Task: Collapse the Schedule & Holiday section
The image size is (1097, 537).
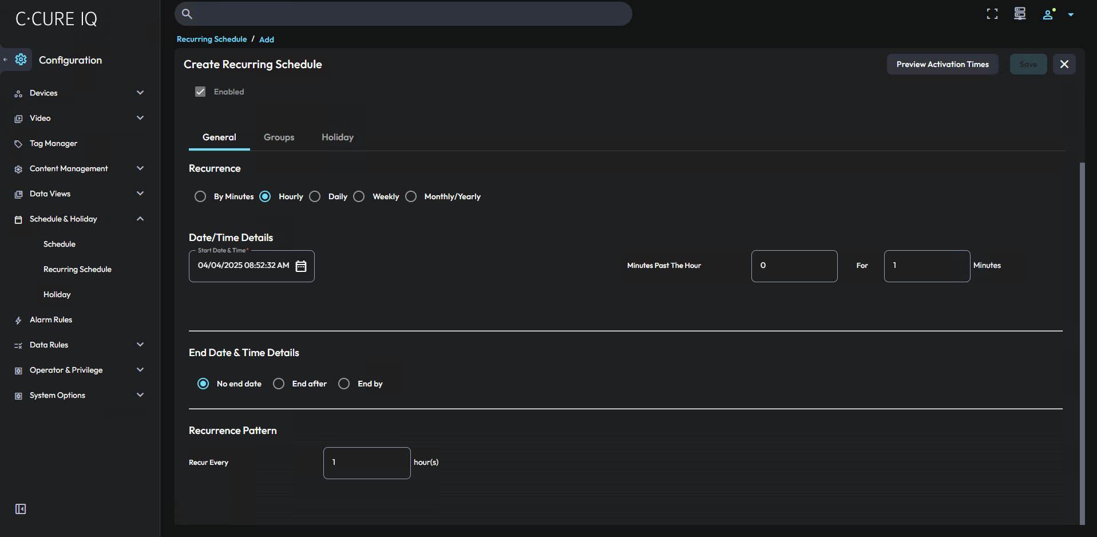Action: click(140, 218)
